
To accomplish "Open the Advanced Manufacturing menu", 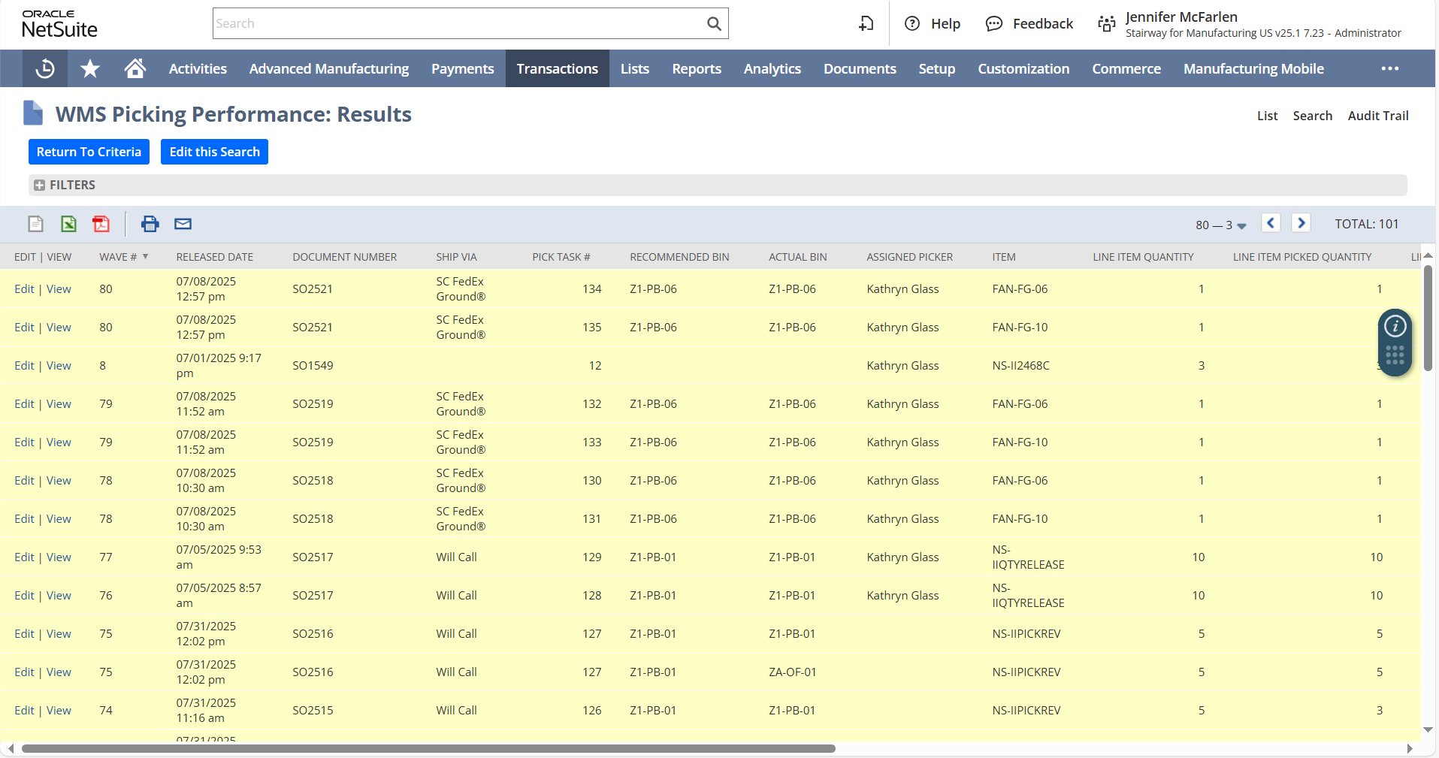I will (329, 69).
